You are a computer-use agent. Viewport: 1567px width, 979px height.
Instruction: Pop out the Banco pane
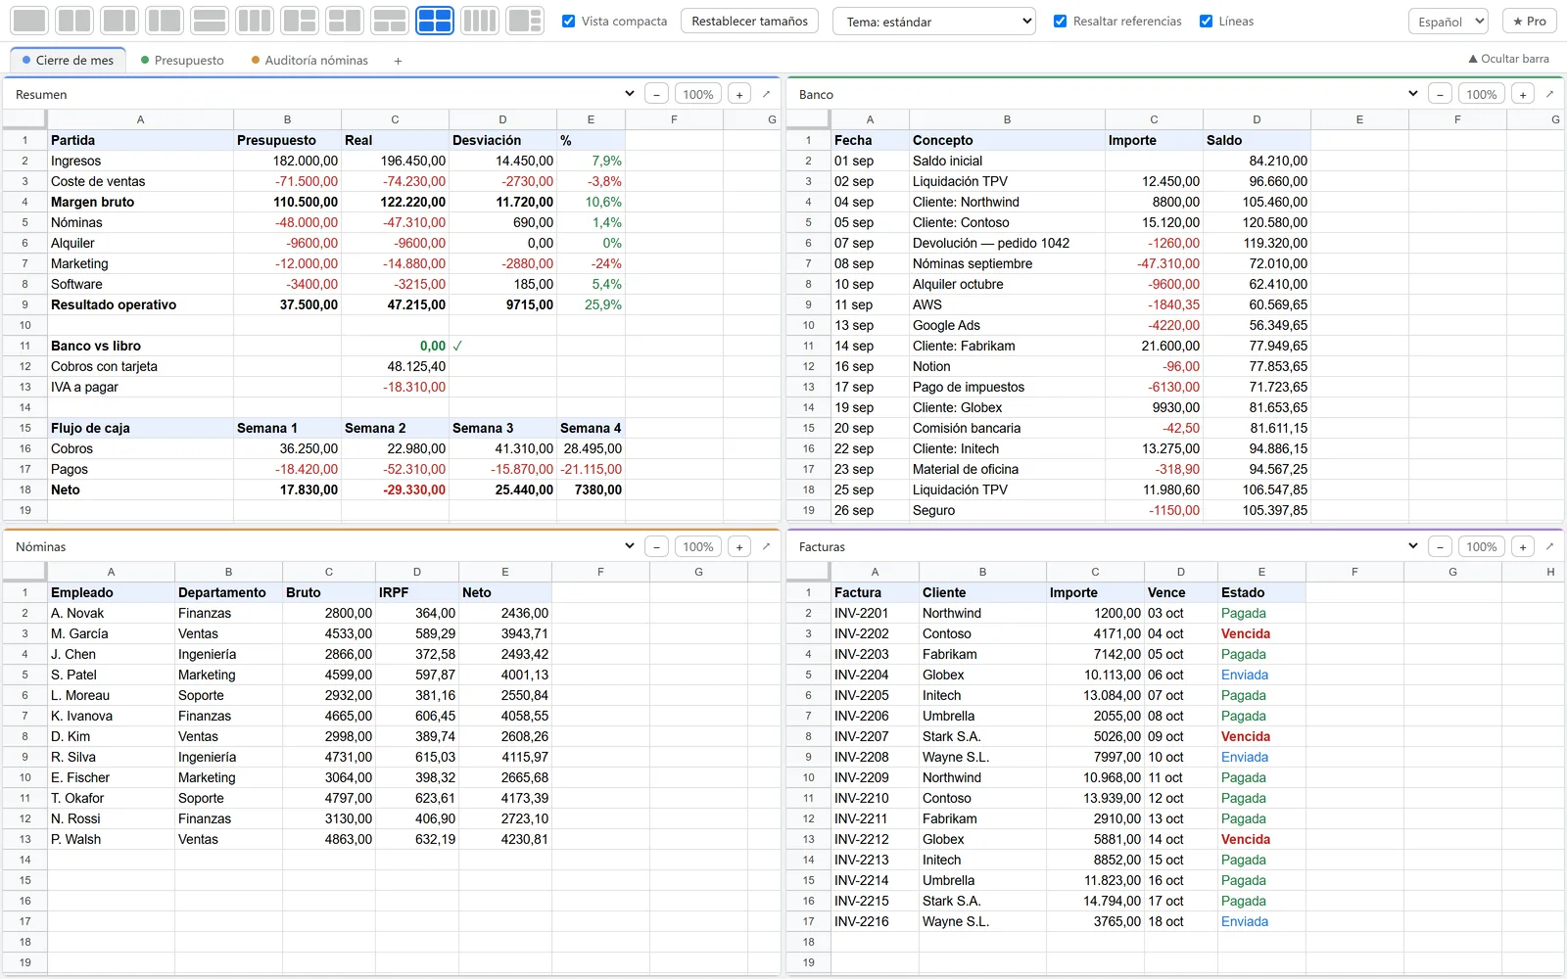point(1549,94)
